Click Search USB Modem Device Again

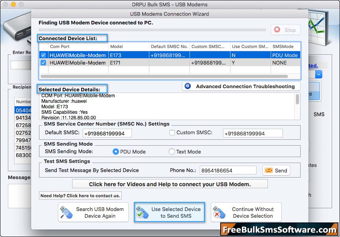tap(93, 212)
